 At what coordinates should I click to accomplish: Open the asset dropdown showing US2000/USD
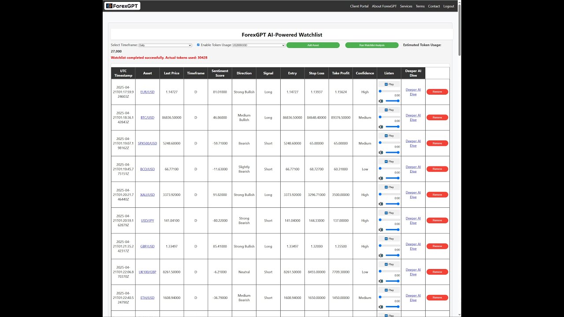[x=259, y=45]
